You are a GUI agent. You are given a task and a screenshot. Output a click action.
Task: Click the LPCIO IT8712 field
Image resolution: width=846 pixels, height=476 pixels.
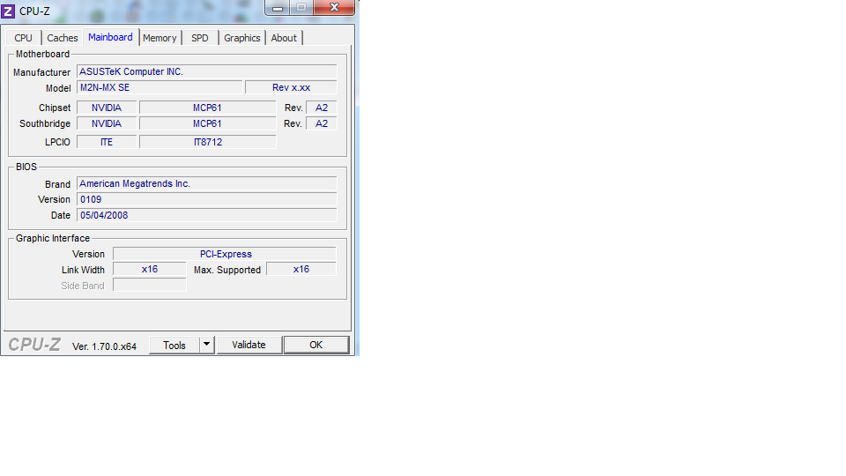click(x=208, y=142)
